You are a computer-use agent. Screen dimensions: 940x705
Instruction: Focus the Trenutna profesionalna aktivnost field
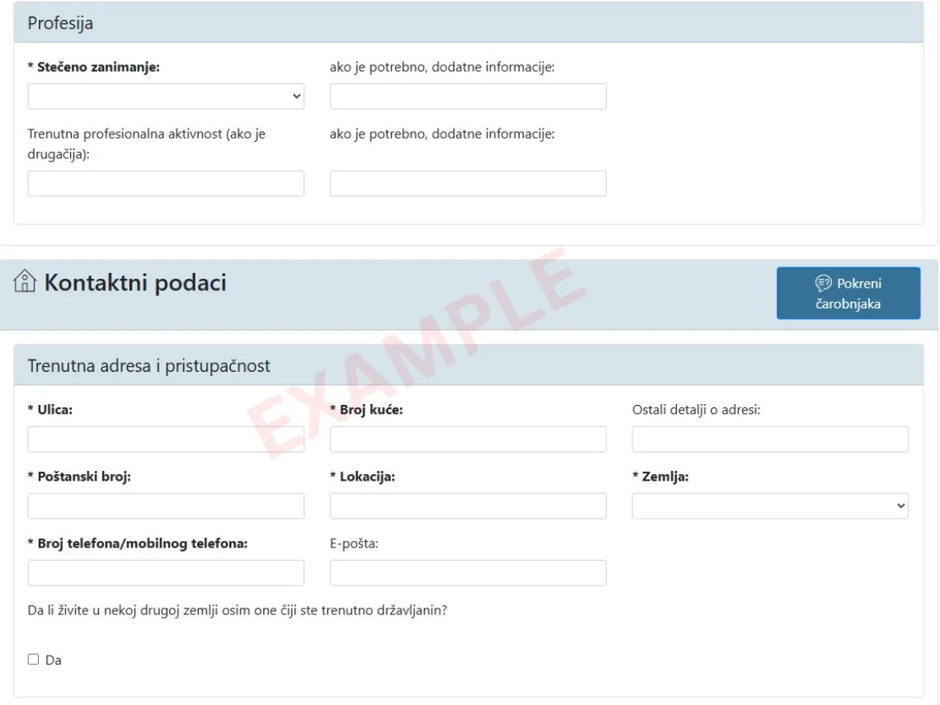(166, 184)
